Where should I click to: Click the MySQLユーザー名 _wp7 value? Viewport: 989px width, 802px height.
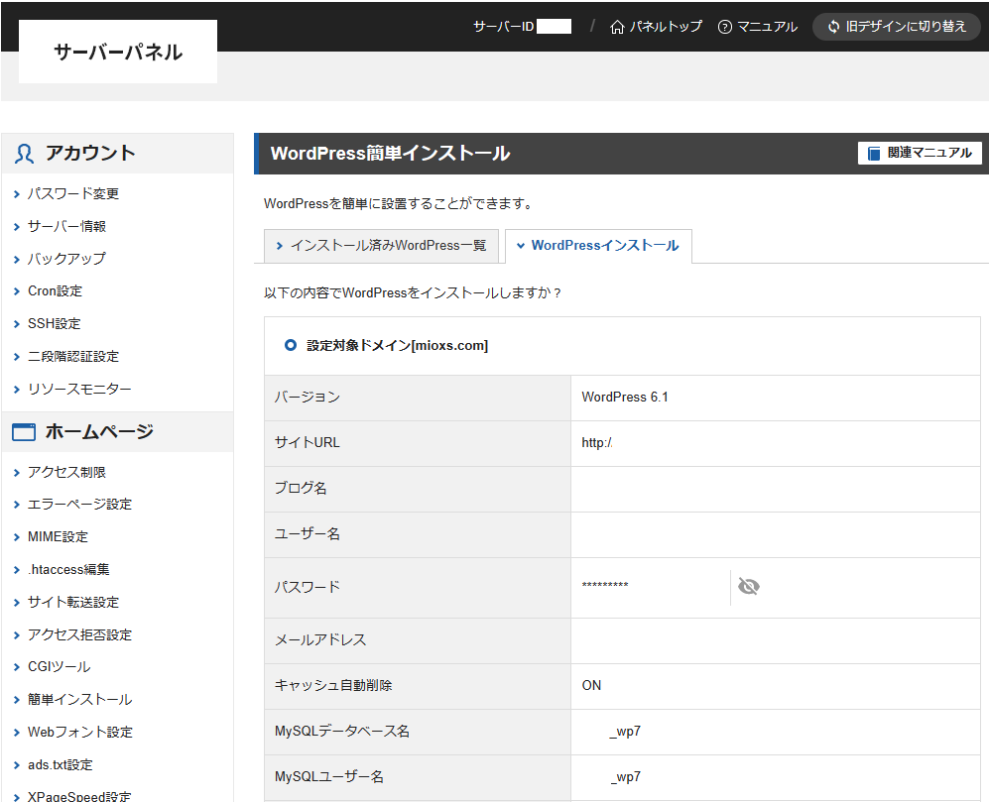624,777
